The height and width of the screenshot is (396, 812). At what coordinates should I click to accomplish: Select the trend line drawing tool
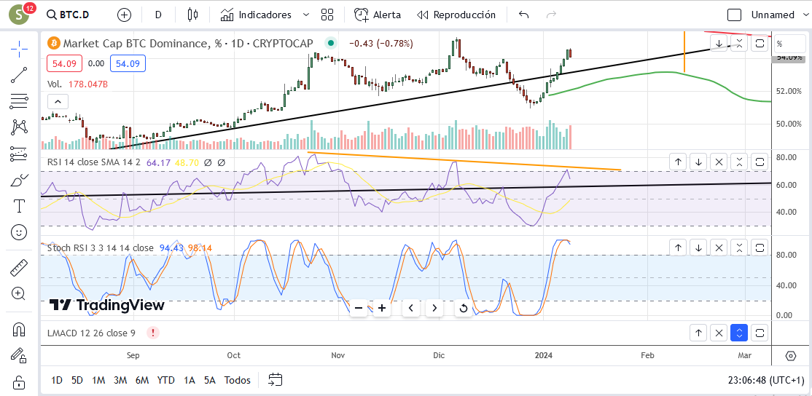19,75
